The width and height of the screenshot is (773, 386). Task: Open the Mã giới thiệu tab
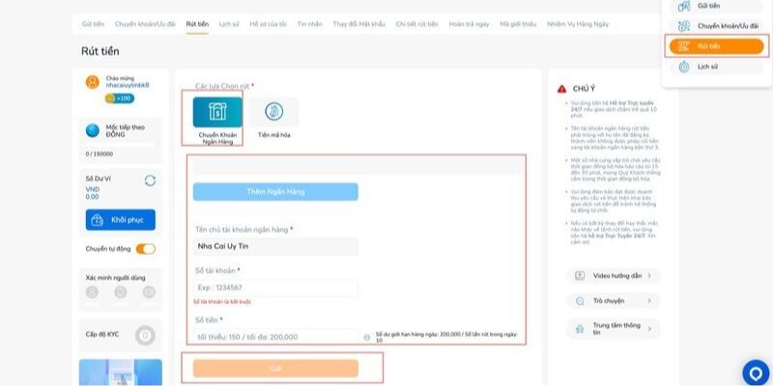(518, 24)
